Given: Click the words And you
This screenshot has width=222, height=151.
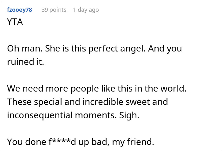Looking at the screenshot, I should pos(165,49).
